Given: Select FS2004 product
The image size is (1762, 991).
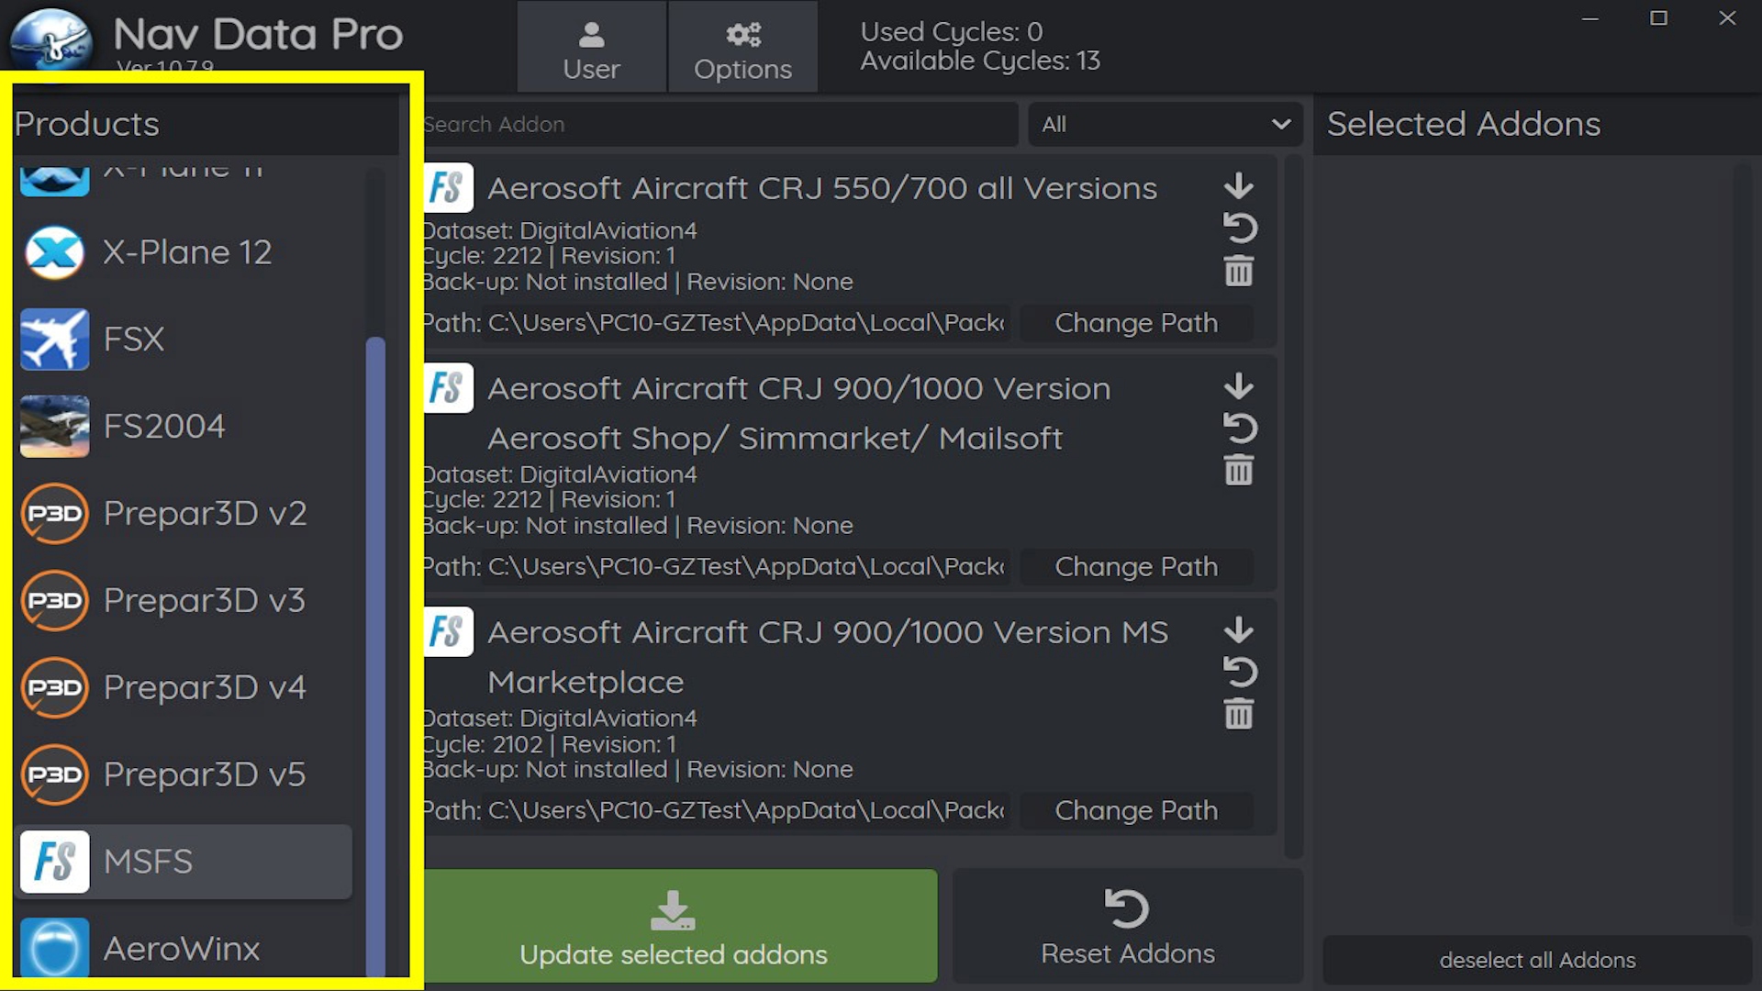Looking at the screenshot, I should pos(184,427).
